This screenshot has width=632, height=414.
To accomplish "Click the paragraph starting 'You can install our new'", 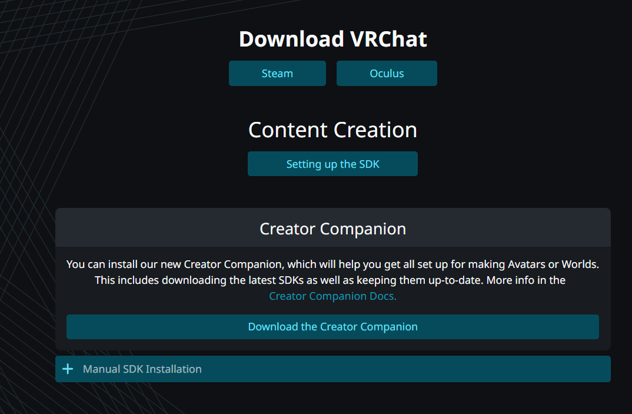I will click(332, 280).
